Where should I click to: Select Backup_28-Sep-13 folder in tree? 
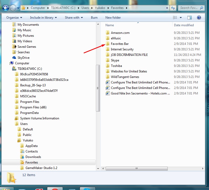tap(33, 85)
